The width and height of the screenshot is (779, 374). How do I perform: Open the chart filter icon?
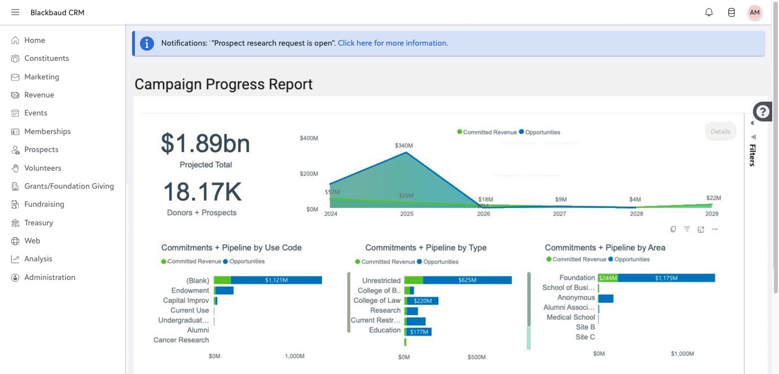click(x=687, y=229)
